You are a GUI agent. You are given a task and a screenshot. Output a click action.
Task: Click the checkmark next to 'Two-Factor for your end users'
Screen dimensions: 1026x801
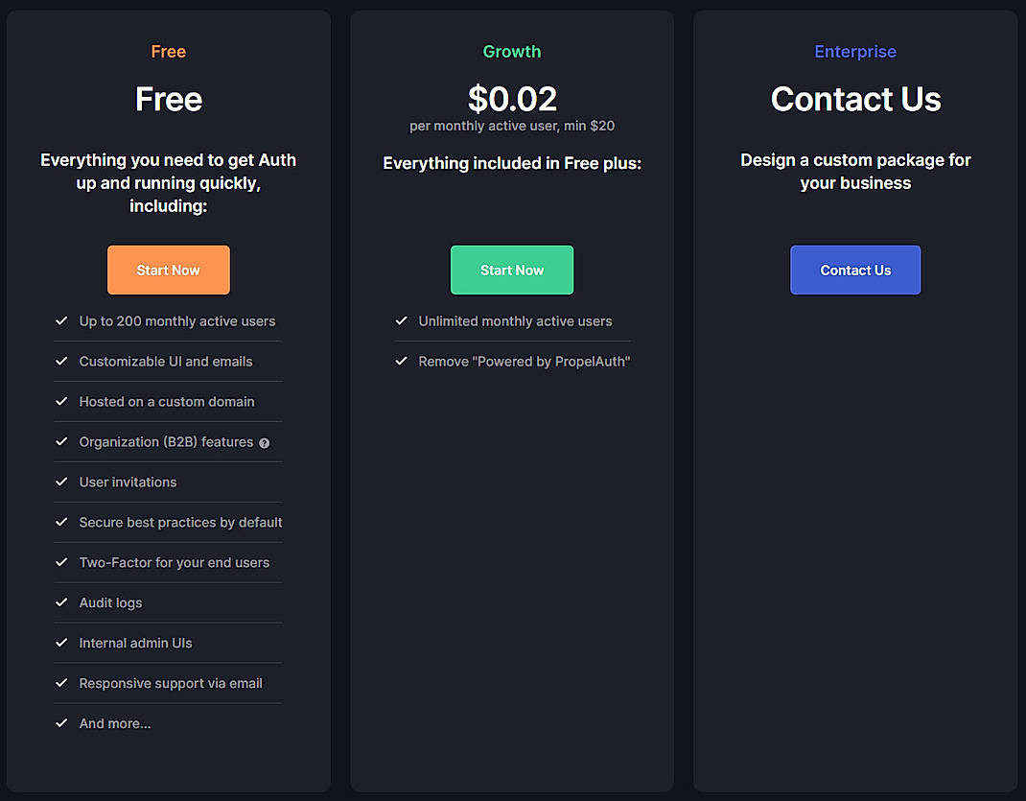point(61,562)
